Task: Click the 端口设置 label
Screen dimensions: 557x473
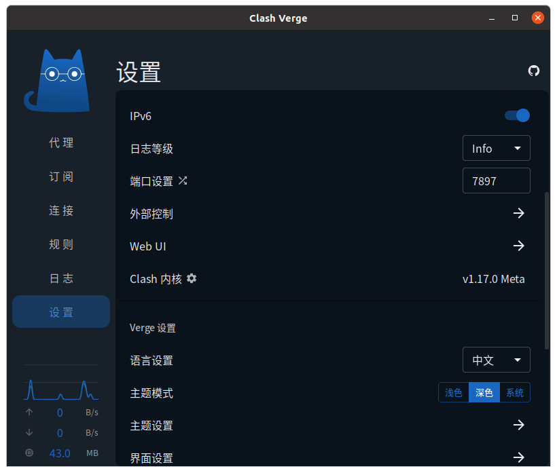Action: click(151, 181)
